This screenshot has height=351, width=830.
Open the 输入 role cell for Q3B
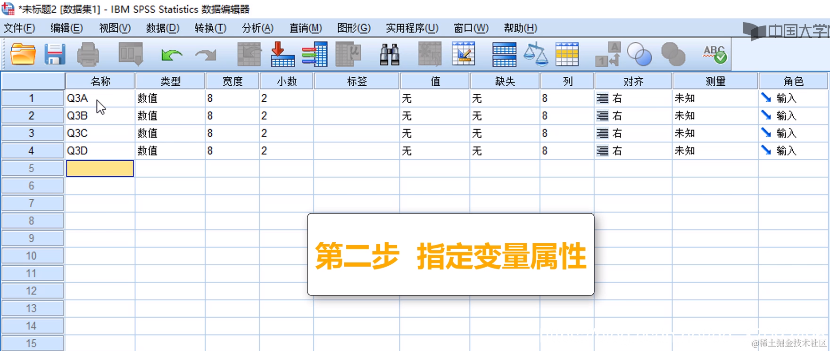794,116
